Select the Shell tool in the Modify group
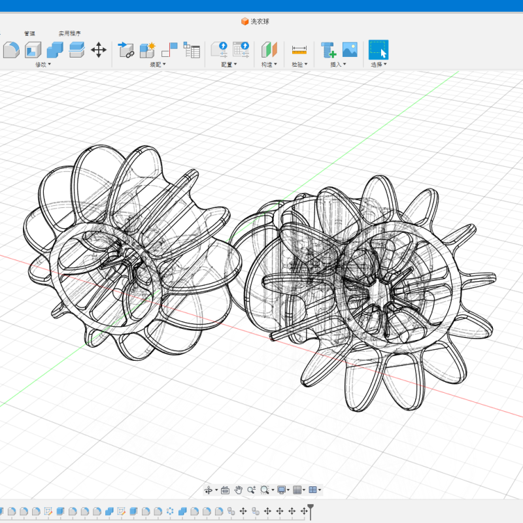Image resolution: width=523 pixels, height=523 pixels. click(33, 50)
